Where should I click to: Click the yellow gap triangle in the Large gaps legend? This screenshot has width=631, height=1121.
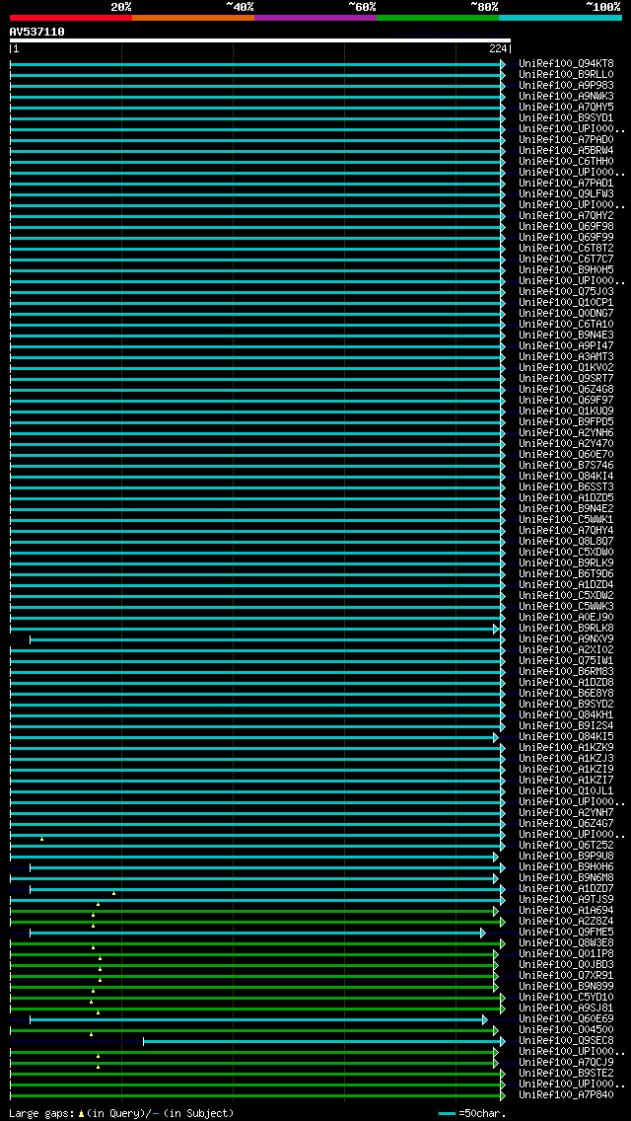click(81, 1114)
